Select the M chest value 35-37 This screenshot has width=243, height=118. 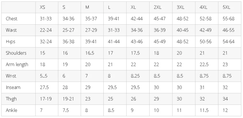point(91,19)
